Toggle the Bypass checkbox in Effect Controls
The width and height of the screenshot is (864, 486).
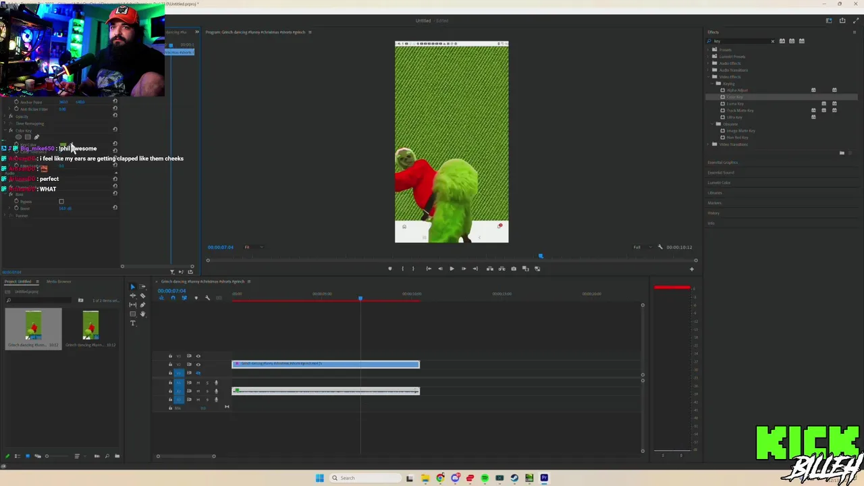[x=61, y=201]
